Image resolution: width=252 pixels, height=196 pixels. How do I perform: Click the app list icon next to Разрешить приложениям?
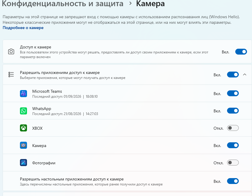point(11,75)
